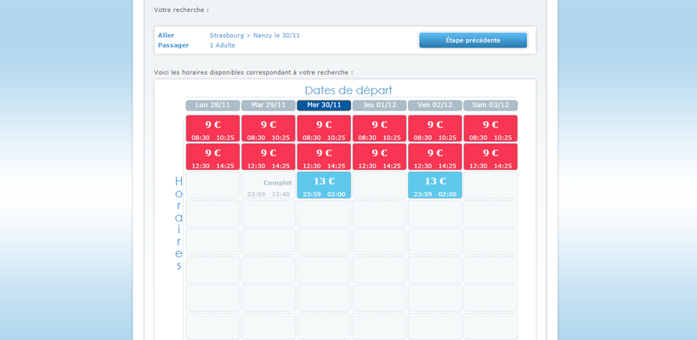Pick Wednesday 08:30 to 10:25 fare
This screenshot has width=697, height=340.
point(324,129)
